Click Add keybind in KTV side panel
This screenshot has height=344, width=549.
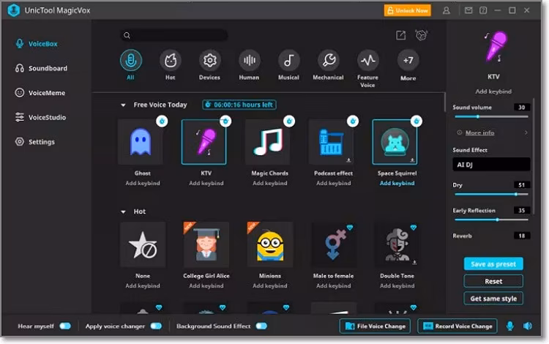pyautogui.click(x=493, y=91)
